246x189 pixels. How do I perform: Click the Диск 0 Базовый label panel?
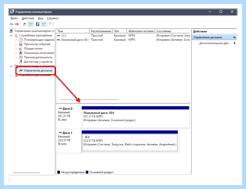point(69,116)
